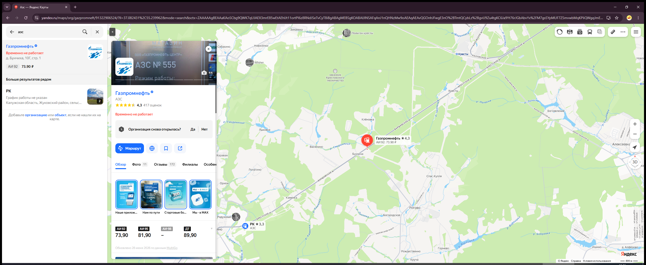Image resolution: width=646 pixels, height=265 pixels.
Task: Close the Газпромнефть organization card
Action: point(208,49)
